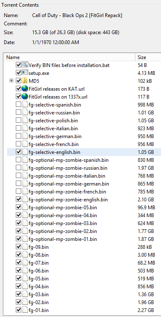Select the fg-03.bin size cell
The image size is (161, 317).
146,295
